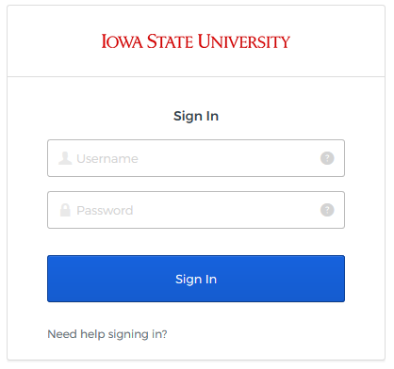Click the padlock icon in Password field
This screenshot has width=394, height=369.
click(65, 210)
